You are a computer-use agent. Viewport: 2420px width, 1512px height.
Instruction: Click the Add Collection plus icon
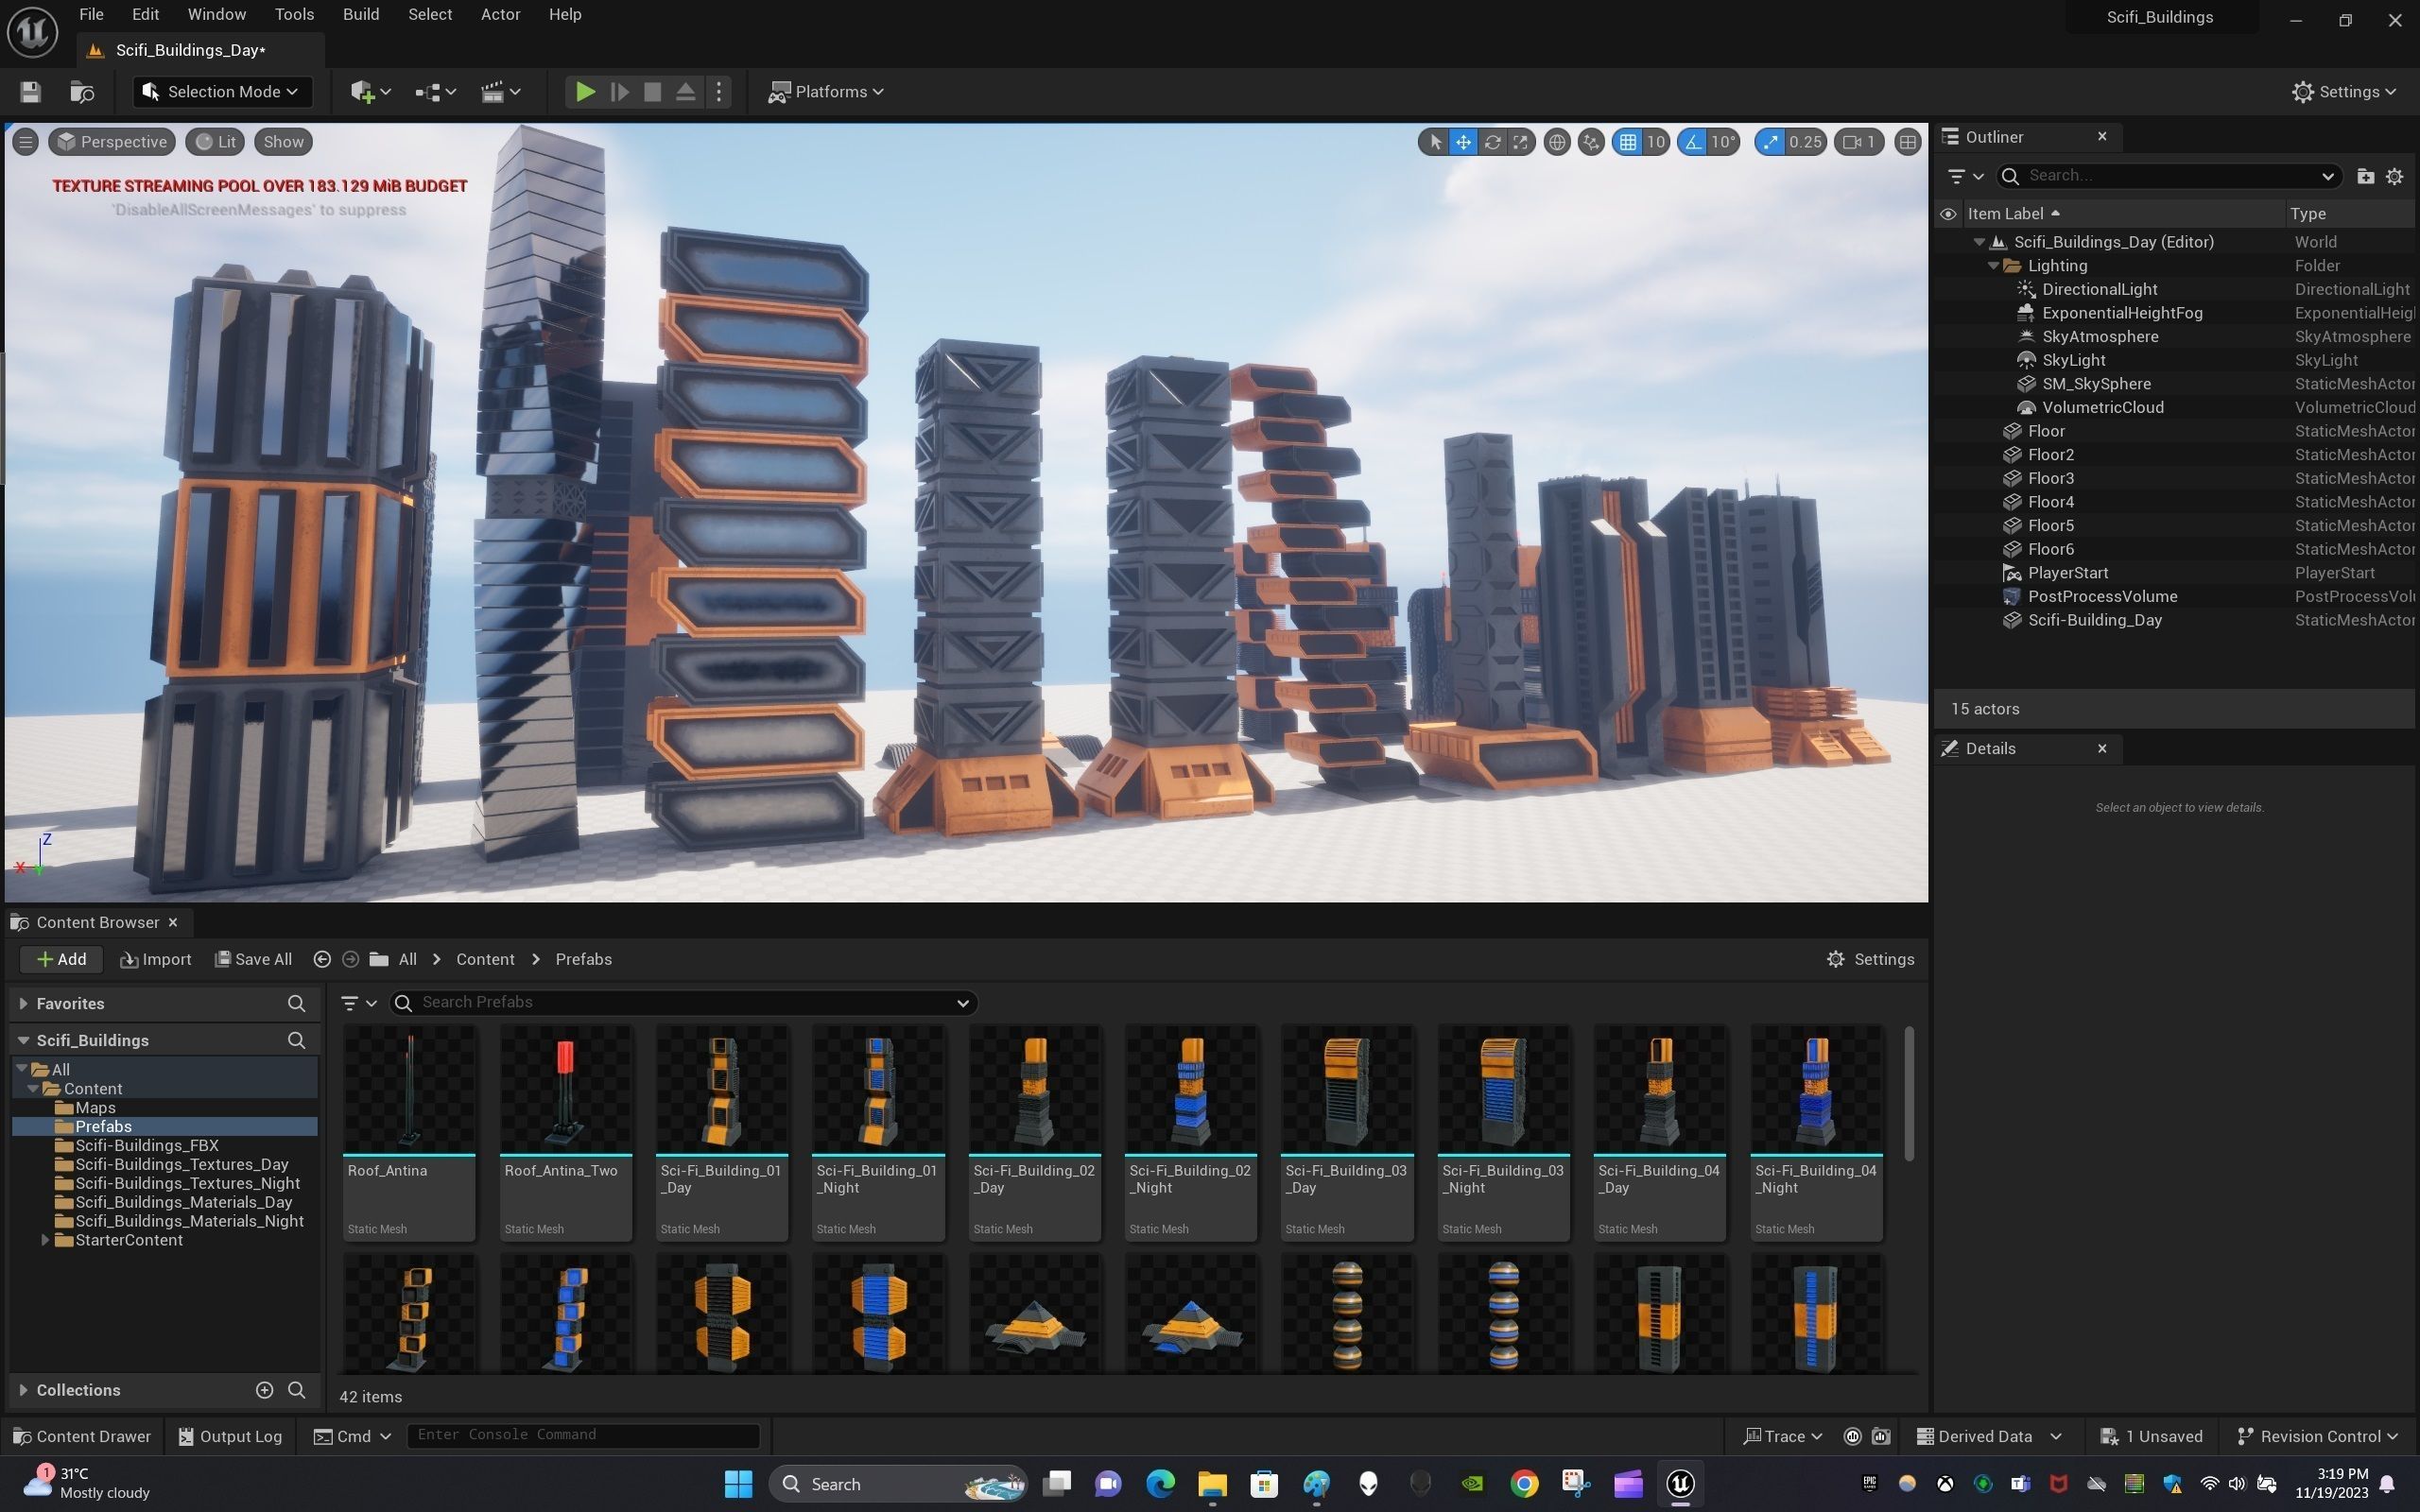[x=264, y=1390]
